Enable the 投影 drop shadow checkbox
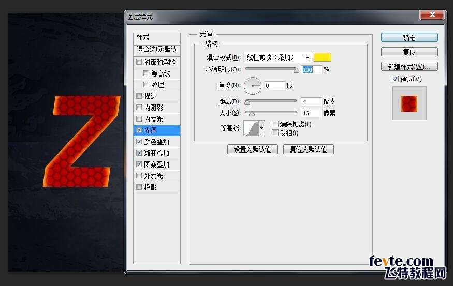The height and width of the screenshot is (286, 453). (139, 187)
